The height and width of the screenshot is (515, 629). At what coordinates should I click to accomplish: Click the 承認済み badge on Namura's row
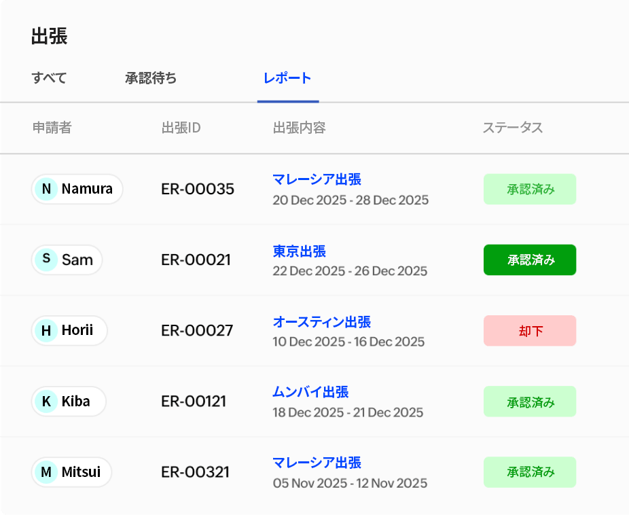point(530,189)
